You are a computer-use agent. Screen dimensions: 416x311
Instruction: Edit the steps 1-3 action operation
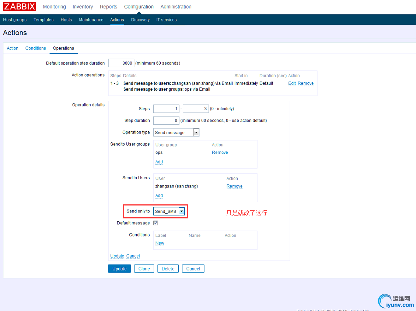pos(292,83)
